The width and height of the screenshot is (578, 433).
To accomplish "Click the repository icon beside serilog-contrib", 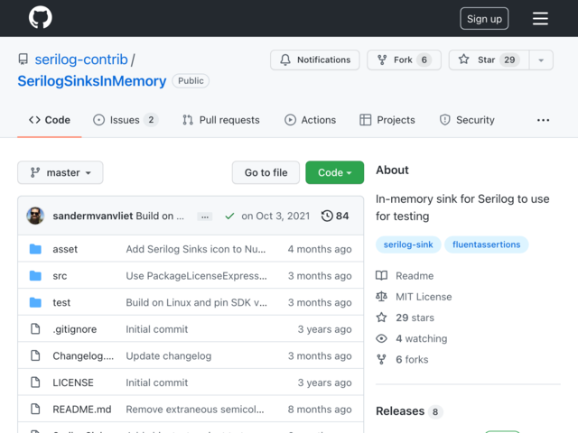I will (23, 60).
